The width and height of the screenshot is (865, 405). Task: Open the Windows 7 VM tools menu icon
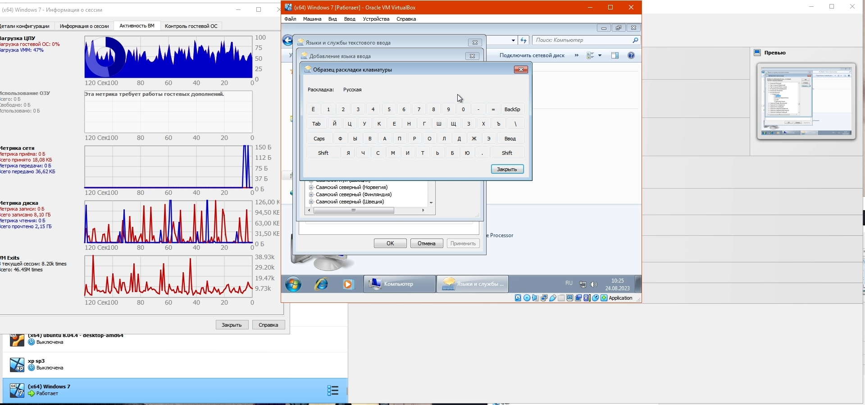coord(332,390)
